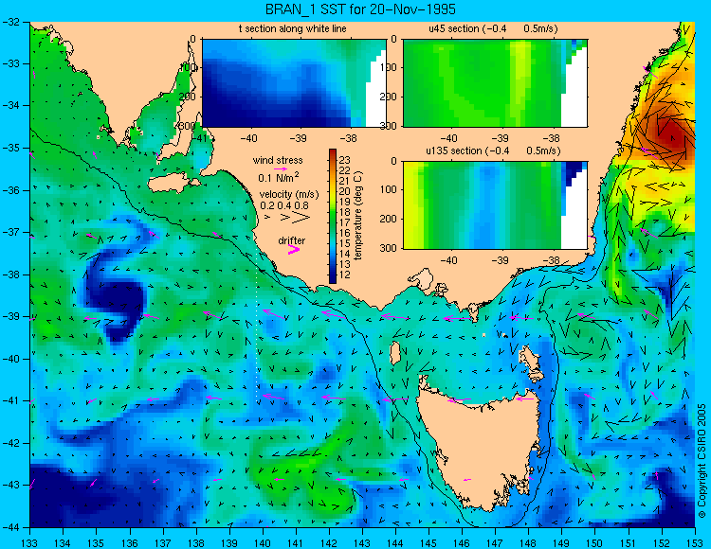This screenshot has height=549, width=711.
Task: Click longitude axis label 145
Action: pyautogui.click(x=428, y=543)
